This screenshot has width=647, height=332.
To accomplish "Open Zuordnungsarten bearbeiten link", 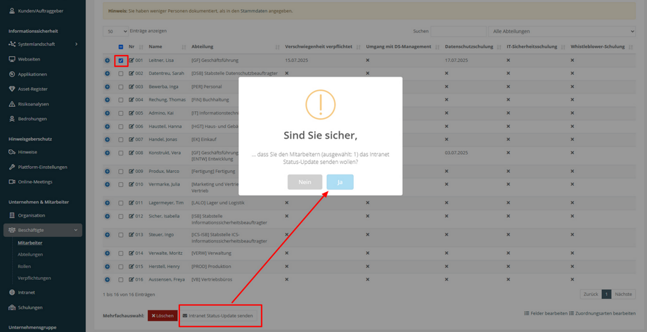I will click(603, 314).
